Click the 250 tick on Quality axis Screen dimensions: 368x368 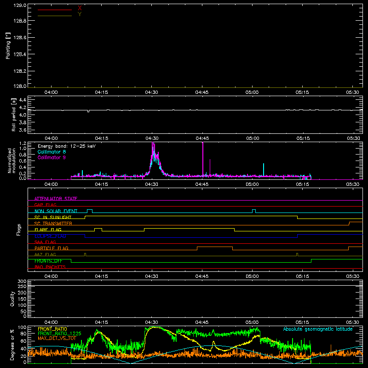click(22, 286)
